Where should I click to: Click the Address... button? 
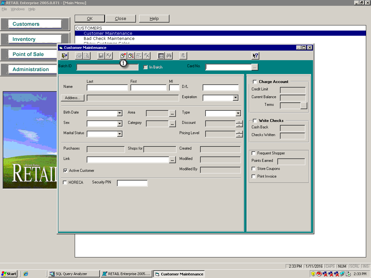pos(72,98)
